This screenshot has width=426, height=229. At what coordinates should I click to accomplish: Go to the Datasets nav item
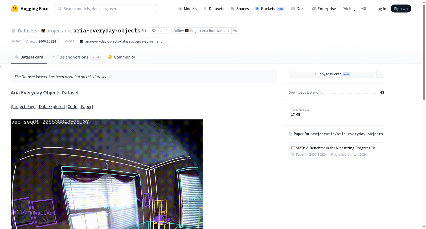point(214,9)
